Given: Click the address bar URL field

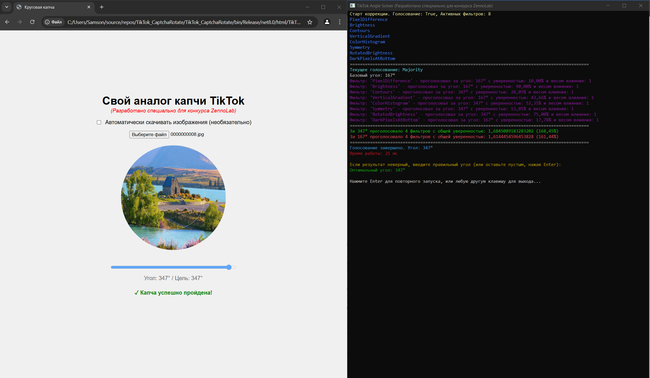Looking at the screenshot, I should click(x=184, y=22).
